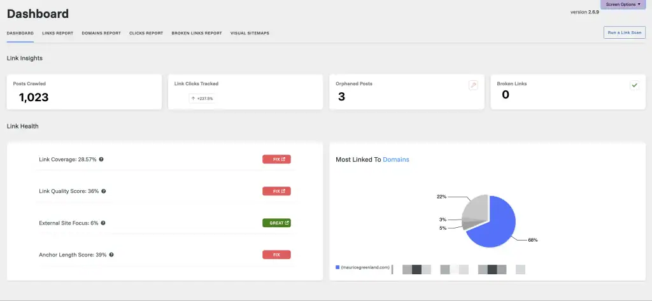Go to the Clicks Report tab

pos(146,33)
